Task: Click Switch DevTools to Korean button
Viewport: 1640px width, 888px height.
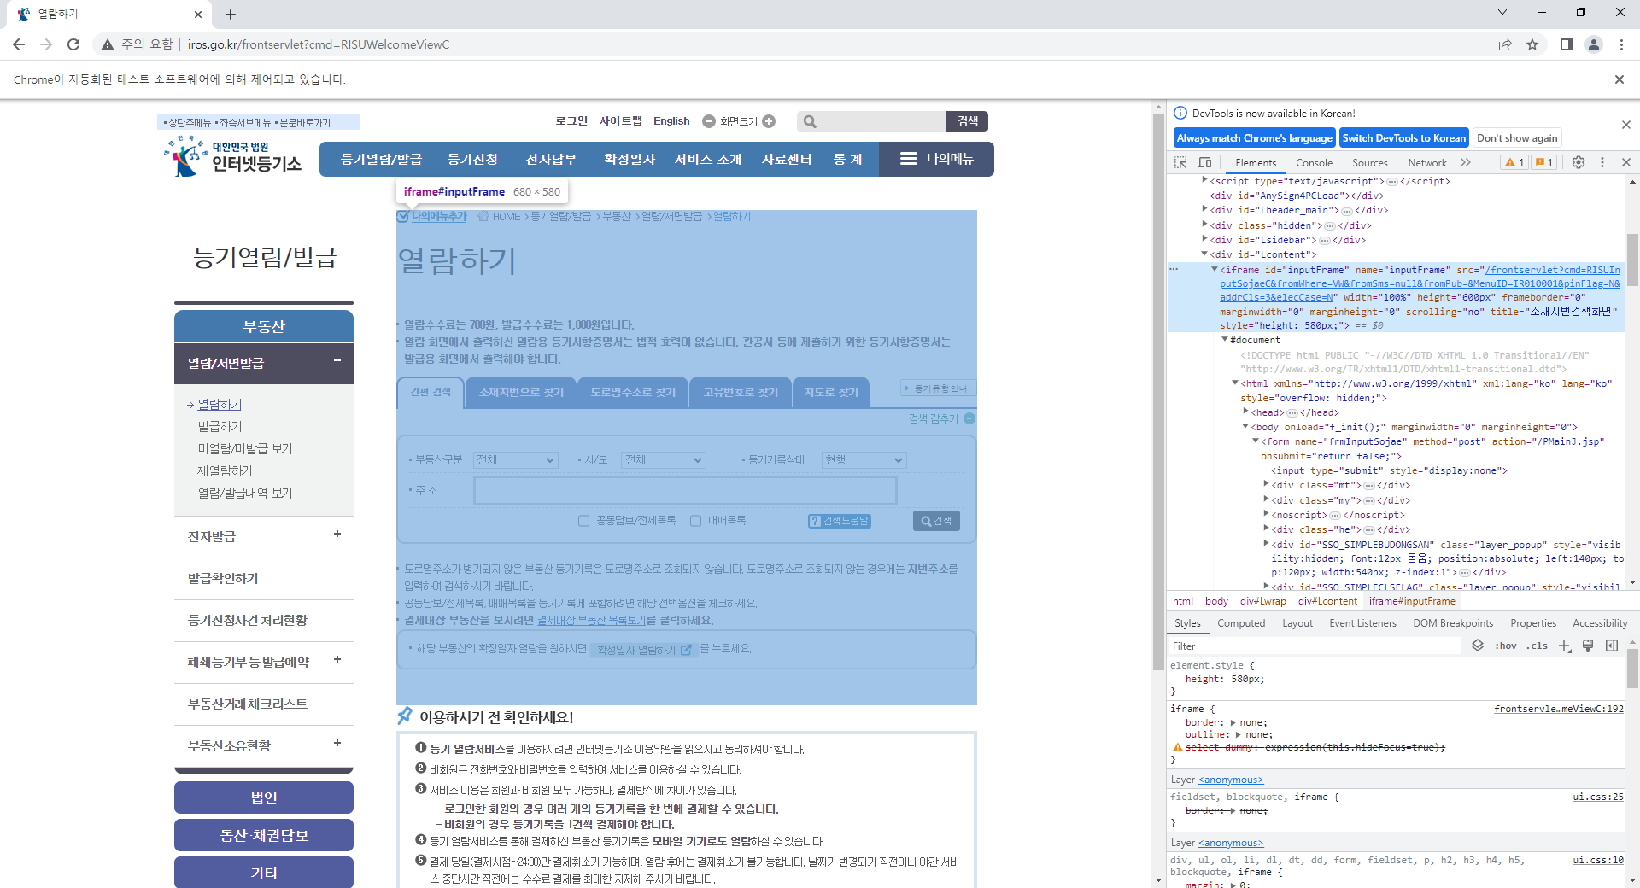Action: [x=1404, y=138]
